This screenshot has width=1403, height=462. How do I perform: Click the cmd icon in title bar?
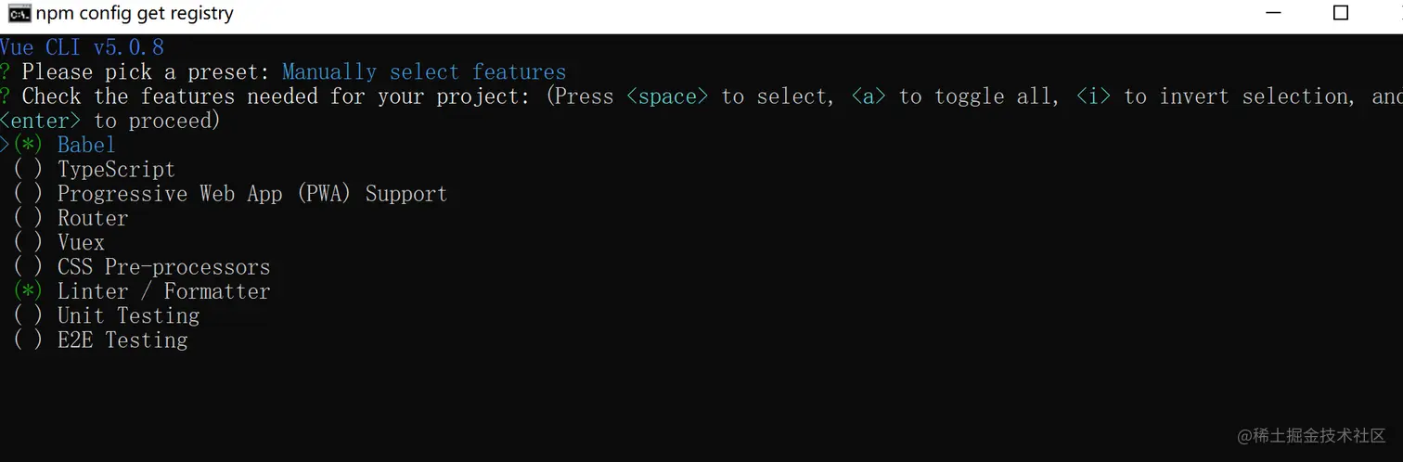click(19, 13)
